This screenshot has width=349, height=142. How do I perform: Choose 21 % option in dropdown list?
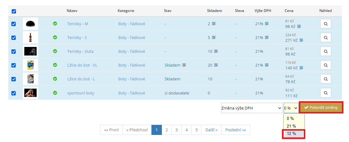(291, 126)
